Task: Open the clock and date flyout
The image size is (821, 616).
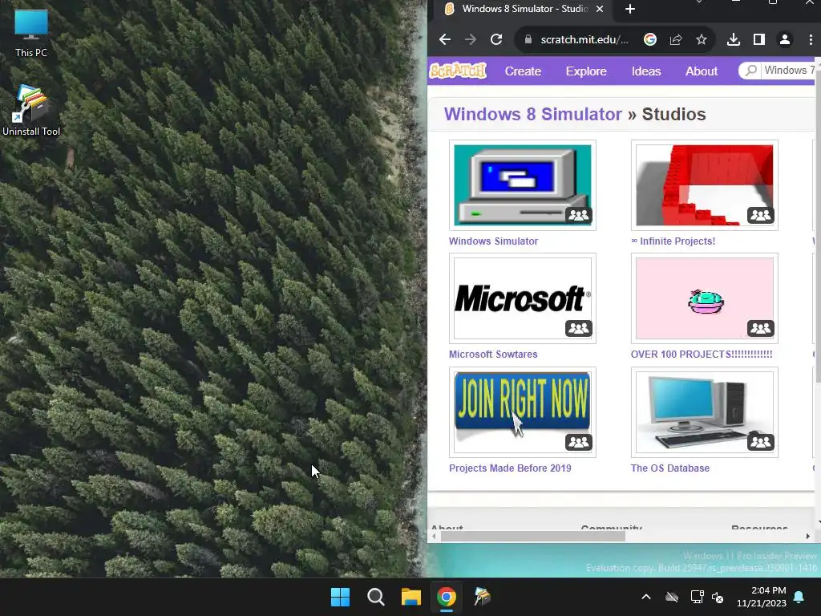Action: pos(762,597)
